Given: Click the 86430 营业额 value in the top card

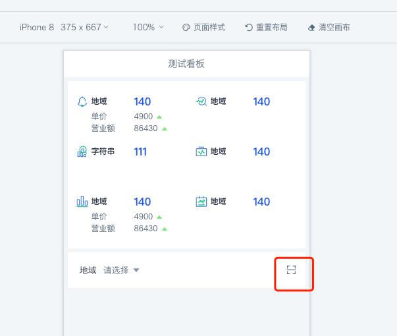Looking at the screenshot, I should tap(146, 128).
